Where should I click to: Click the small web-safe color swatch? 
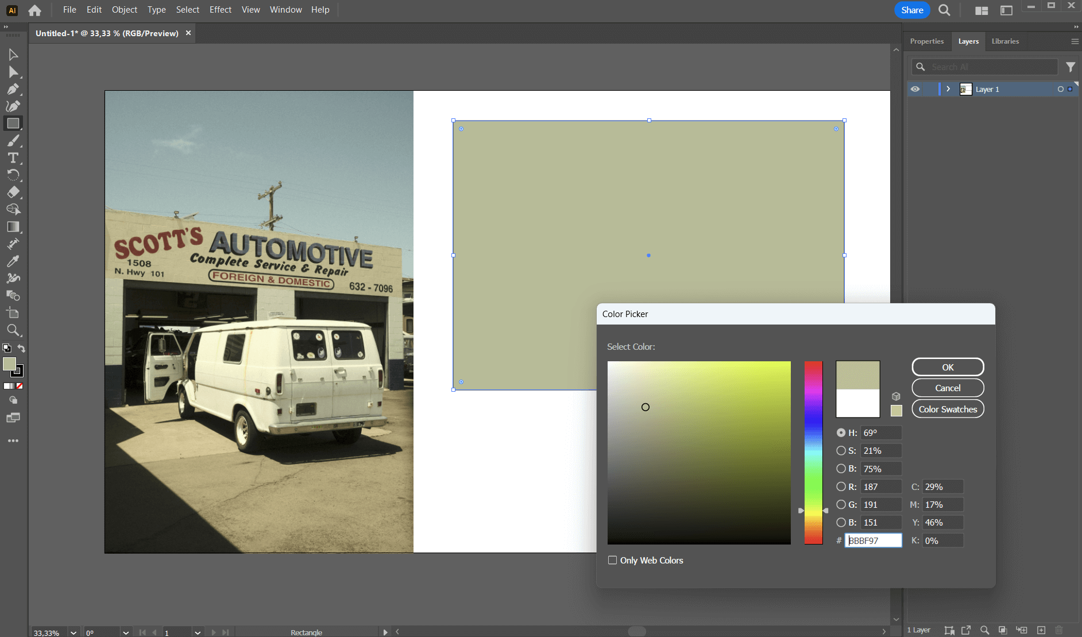pos(896,411)
